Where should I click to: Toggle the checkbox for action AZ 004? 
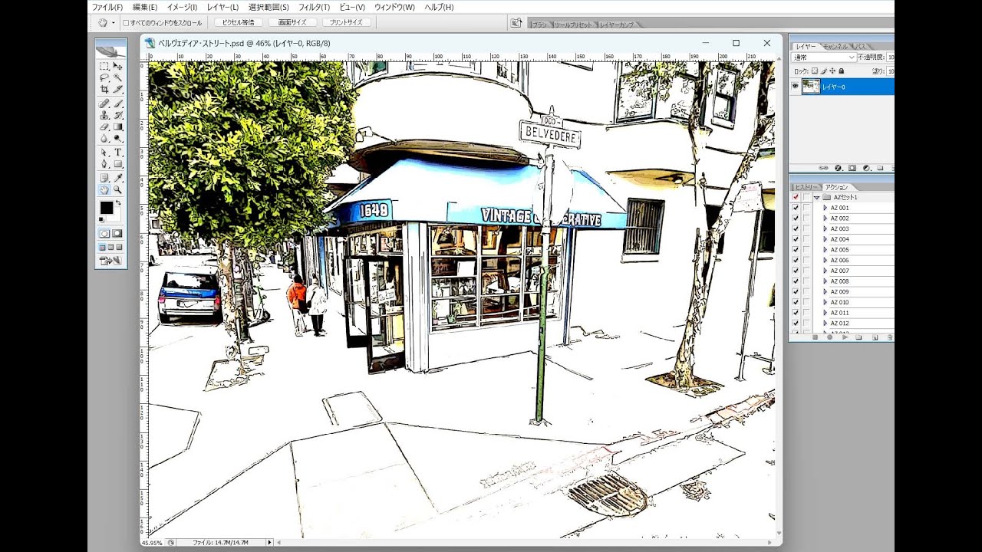click(796, 239)
